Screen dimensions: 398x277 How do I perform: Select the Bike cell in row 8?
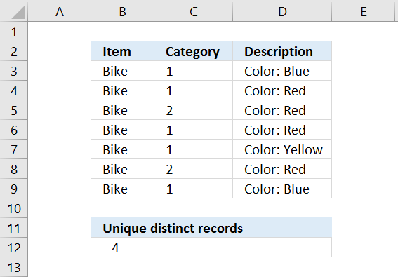tap(123, 169)
